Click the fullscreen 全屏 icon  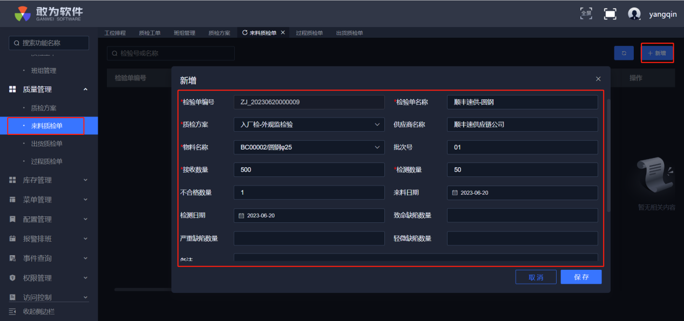(x=586, y=13)
